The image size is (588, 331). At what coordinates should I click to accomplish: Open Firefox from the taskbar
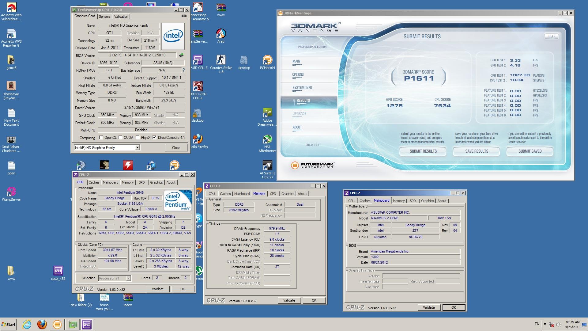tap(42, 324)
